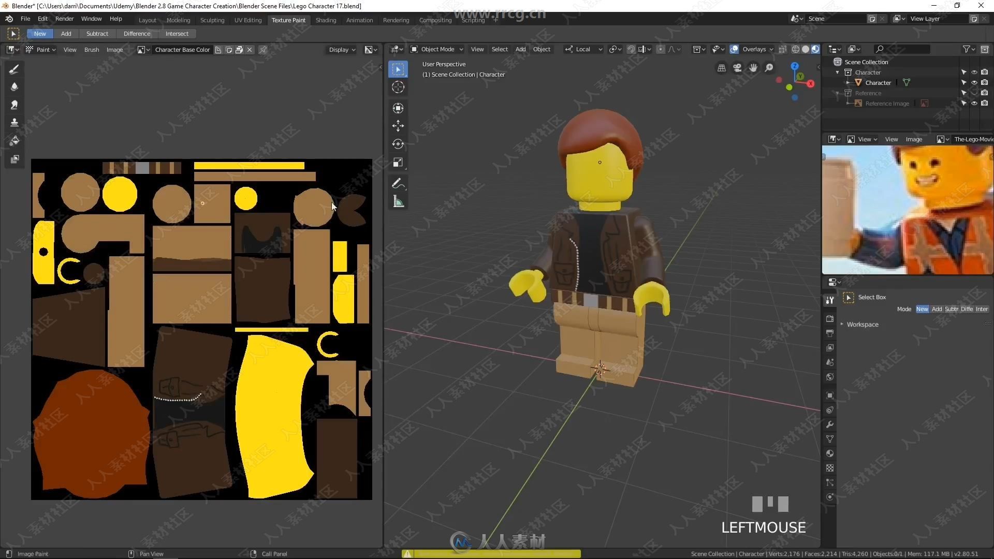
Task: Open the Select menu in 3D viewport header
Action: point(500,49)
